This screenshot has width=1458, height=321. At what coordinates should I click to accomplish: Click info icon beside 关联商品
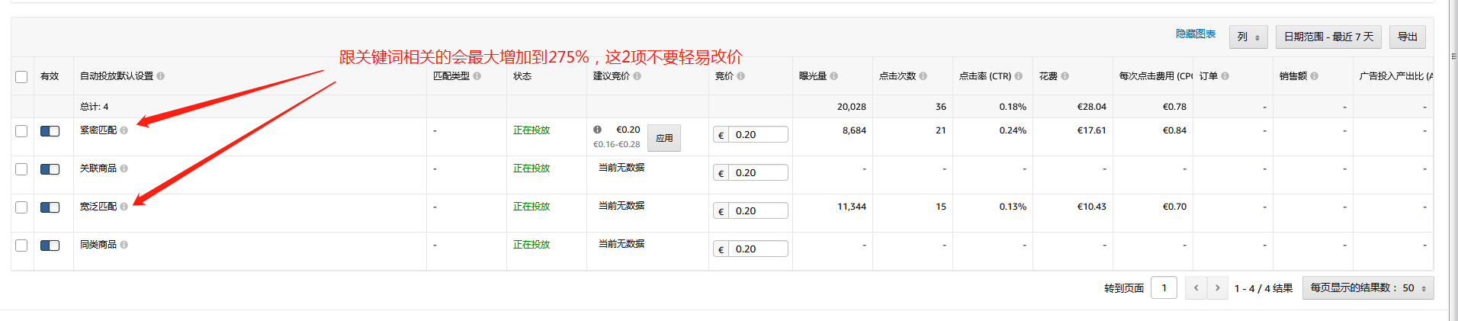pos(124,169)
